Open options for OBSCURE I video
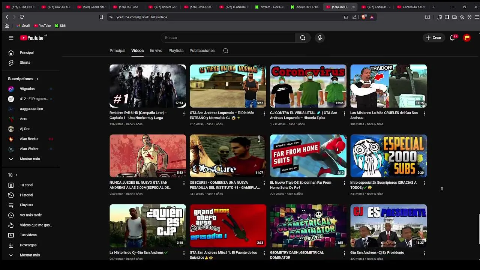This screenshot has height=270, width=480. coord(264,183)
